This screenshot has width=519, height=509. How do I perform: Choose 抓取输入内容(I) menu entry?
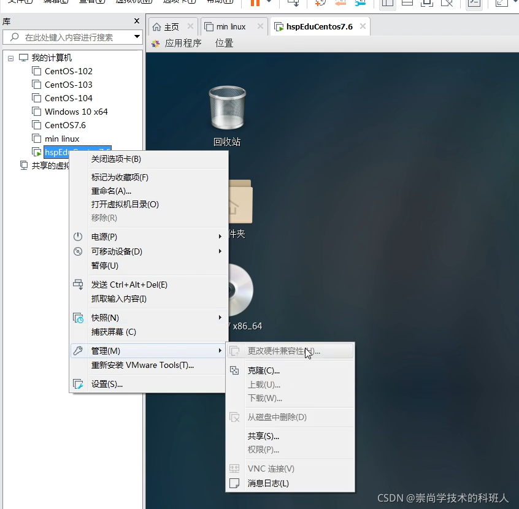(118, 299)
